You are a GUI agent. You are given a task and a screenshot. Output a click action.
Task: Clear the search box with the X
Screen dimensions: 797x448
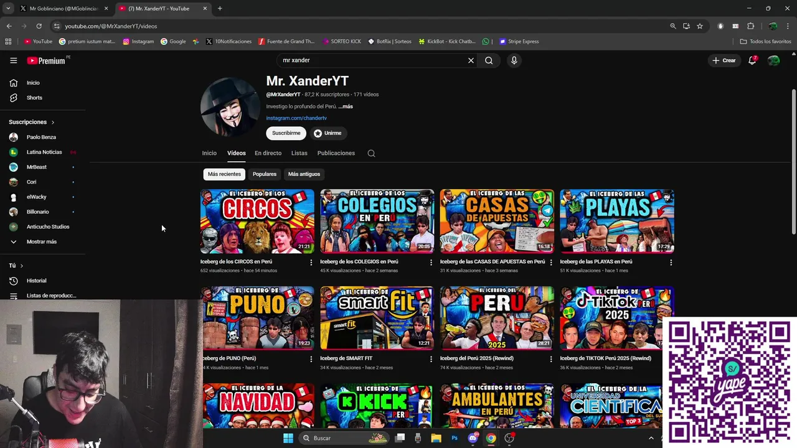[x=471, y=60]
